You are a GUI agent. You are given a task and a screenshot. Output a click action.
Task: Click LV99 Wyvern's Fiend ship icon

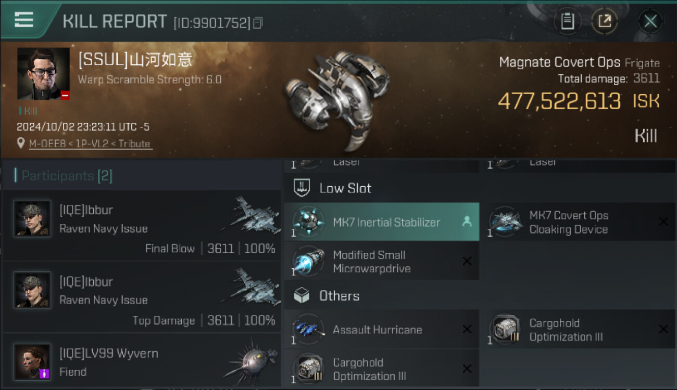[x=247, y=362]
